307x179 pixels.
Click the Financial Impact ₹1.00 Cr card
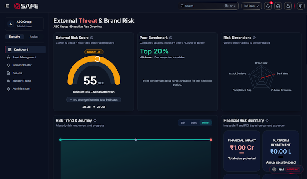pyautogui.click(x=242, y=151)
